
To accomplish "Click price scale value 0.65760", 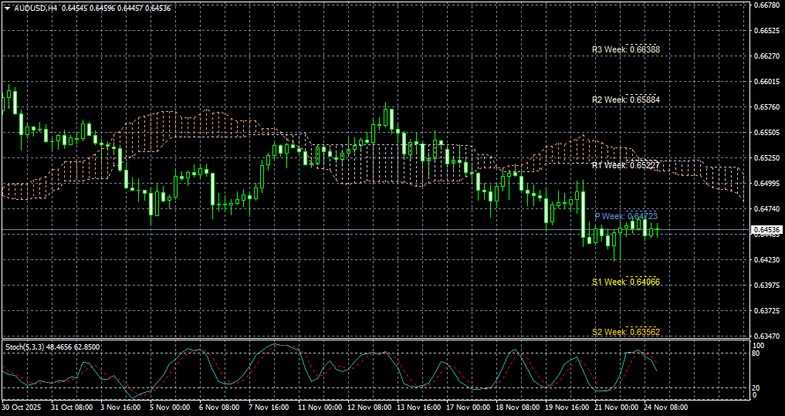I will 766,107.
